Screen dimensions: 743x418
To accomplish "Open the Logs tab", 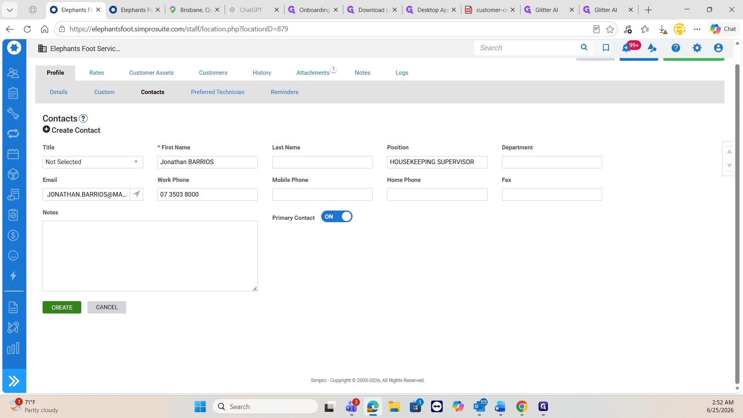I will pos(402,73).
